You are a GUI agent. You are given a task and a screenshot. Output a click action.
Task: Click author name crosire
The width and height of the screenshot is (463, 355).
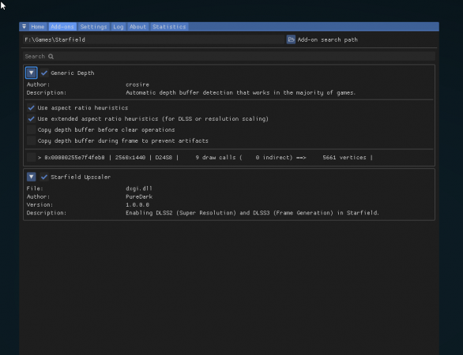[137, 84]
